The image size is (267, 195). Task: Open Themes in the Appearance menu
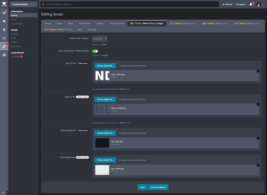pyautogui.click(x=23, y=15)
